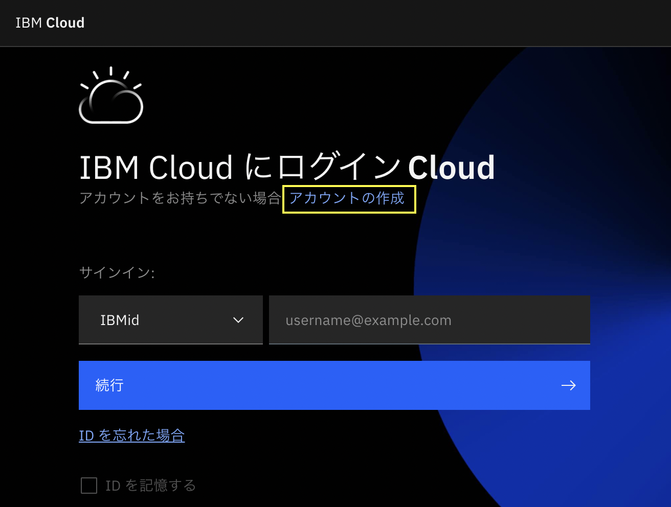
Task: Click the IBM Cloud header bar
Action: click(335, 22)
